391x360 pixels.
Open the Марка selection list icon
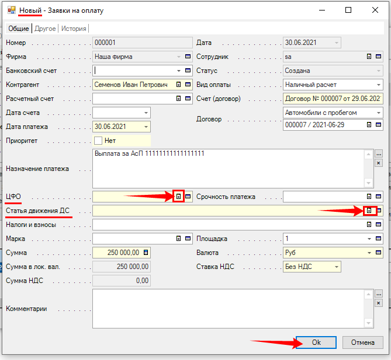(179, 239)
